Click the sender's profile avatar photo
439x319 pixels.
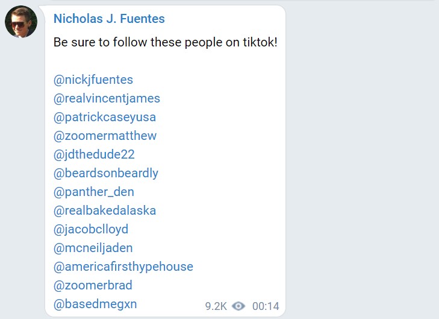click(21, 22)
